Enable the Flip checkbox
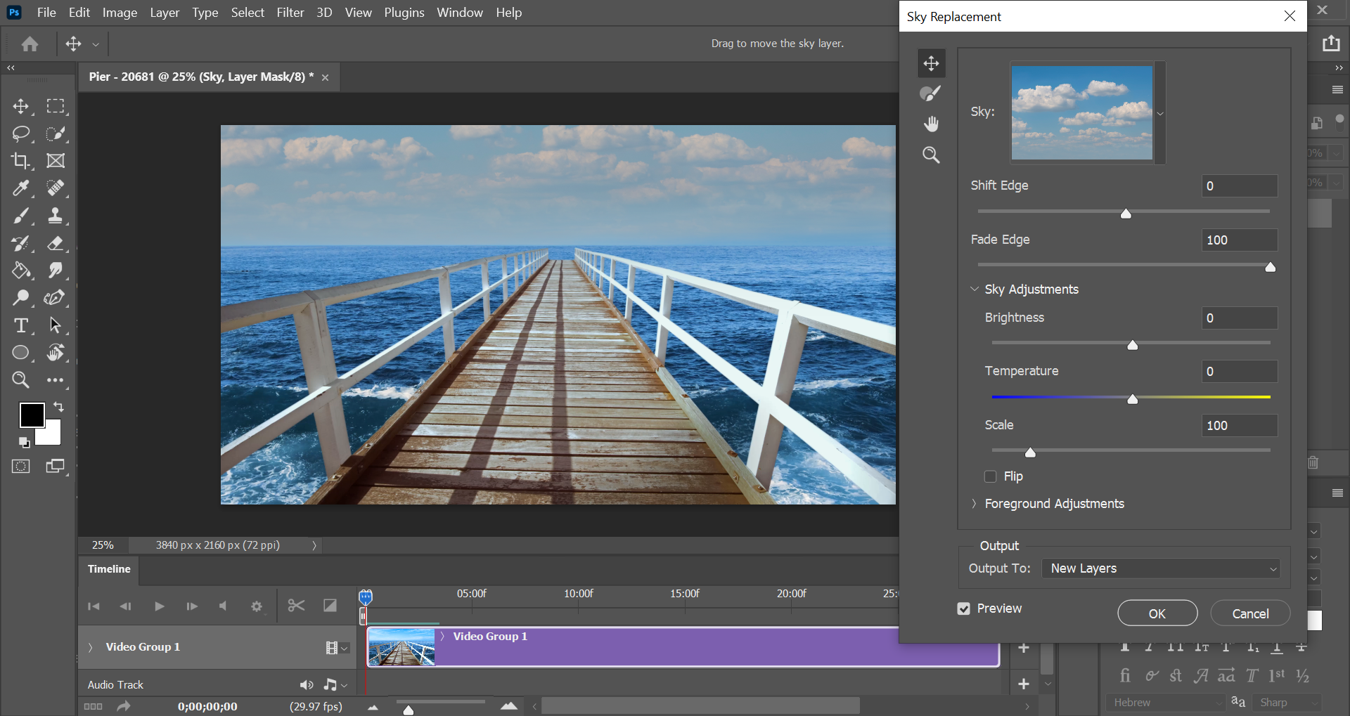 click(991, 476)
